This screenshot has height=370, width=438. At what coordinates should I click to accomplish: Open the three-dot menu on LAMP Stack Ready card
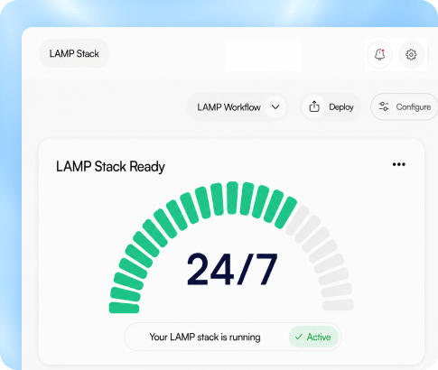[x=399, y=164]
